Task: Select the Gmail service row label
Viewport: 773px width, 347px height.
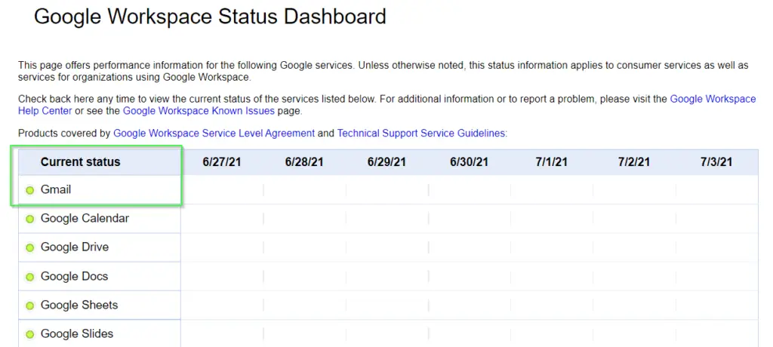Action: 56,190
